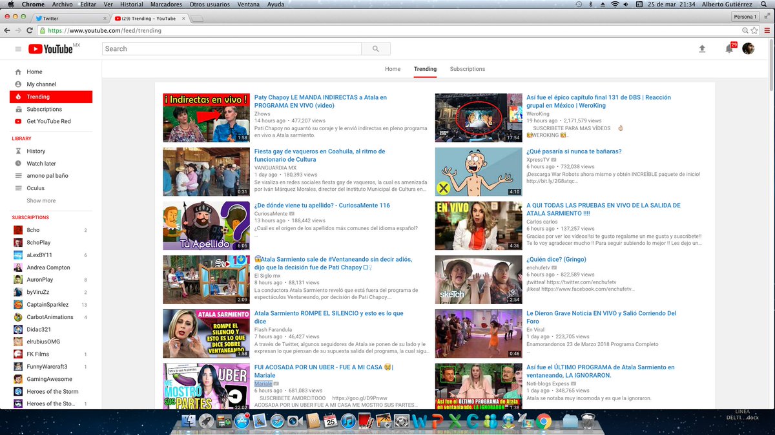Expand Show more in the Library section
The image size is (775, 435).
(x=41, y=201)
